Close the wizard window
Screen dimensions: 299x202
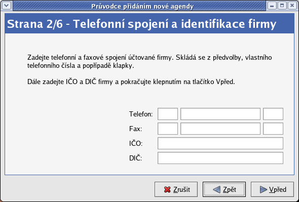[x=292, y=6]
